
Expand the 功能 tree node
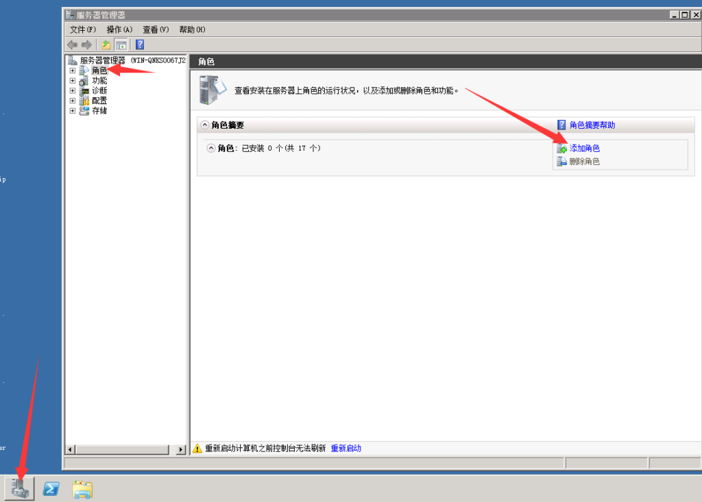click(x=73, y=81)
